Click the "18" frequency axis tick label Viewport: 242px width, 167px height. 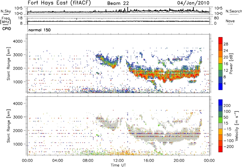(20, 18)
